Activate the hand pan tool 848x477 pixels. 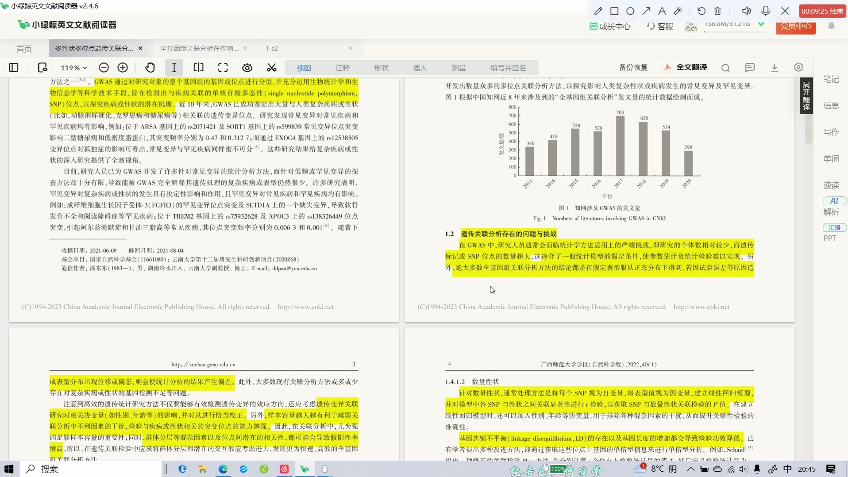(x=150, y=67)
